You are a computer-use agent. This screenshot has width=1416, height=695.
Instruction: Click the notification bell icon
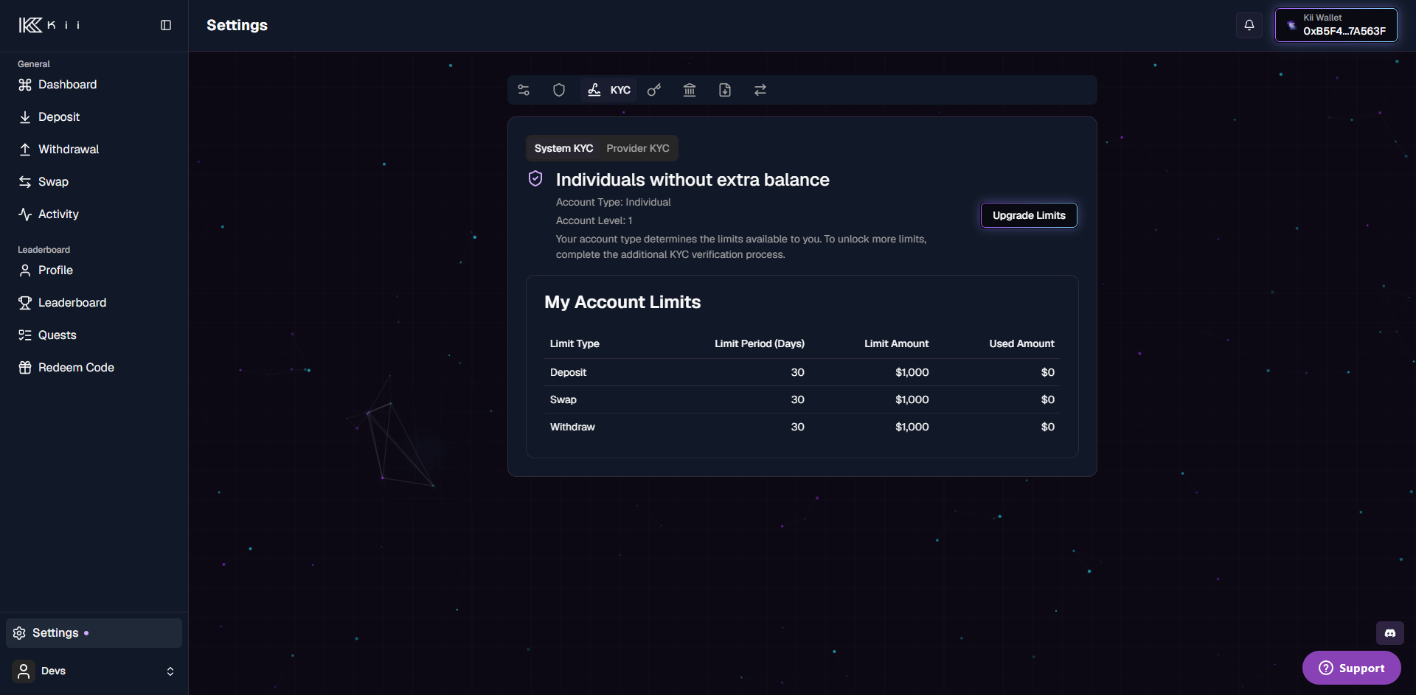coord(1249,25)
